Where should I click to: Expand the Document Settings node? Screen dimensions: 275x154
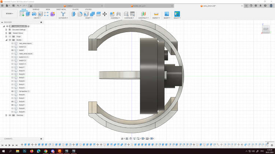tap(6, 30)
